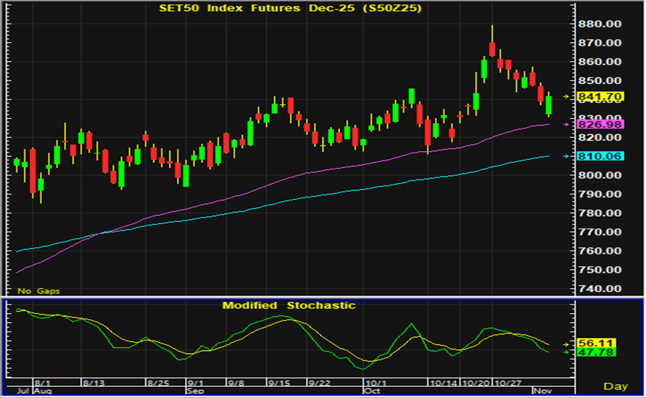
Task: Select the cyan 810.06 moving average label
Action: [x=603, y=156]
